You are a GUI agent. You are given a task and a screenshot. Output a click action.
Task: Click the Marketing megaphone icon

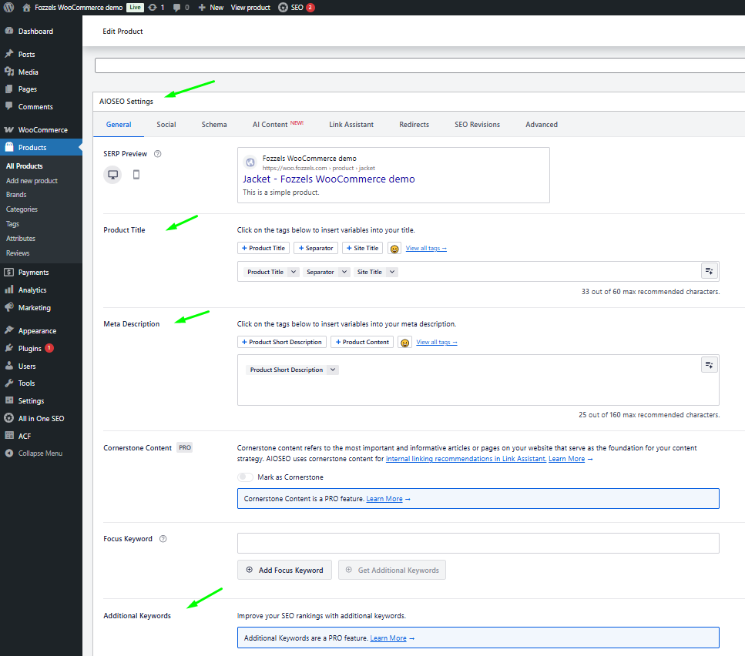9,307
